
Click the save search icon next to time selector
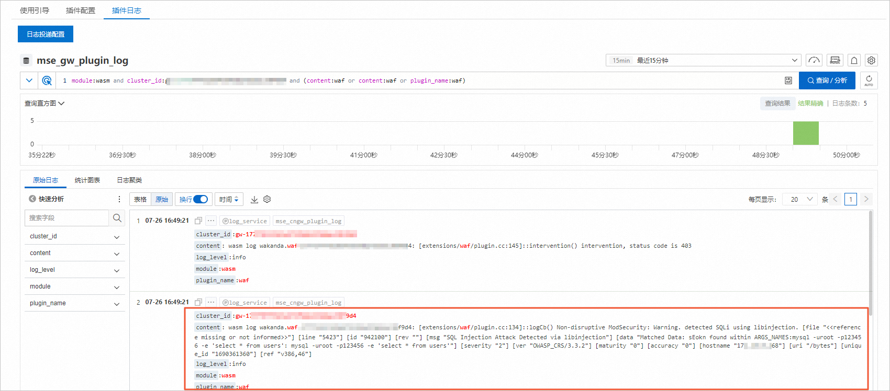pos(836,60)
